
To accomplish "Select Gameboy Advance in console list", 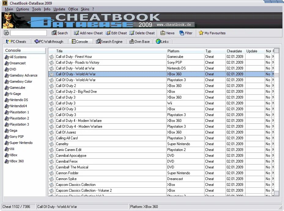I will [x=21, y=75].
